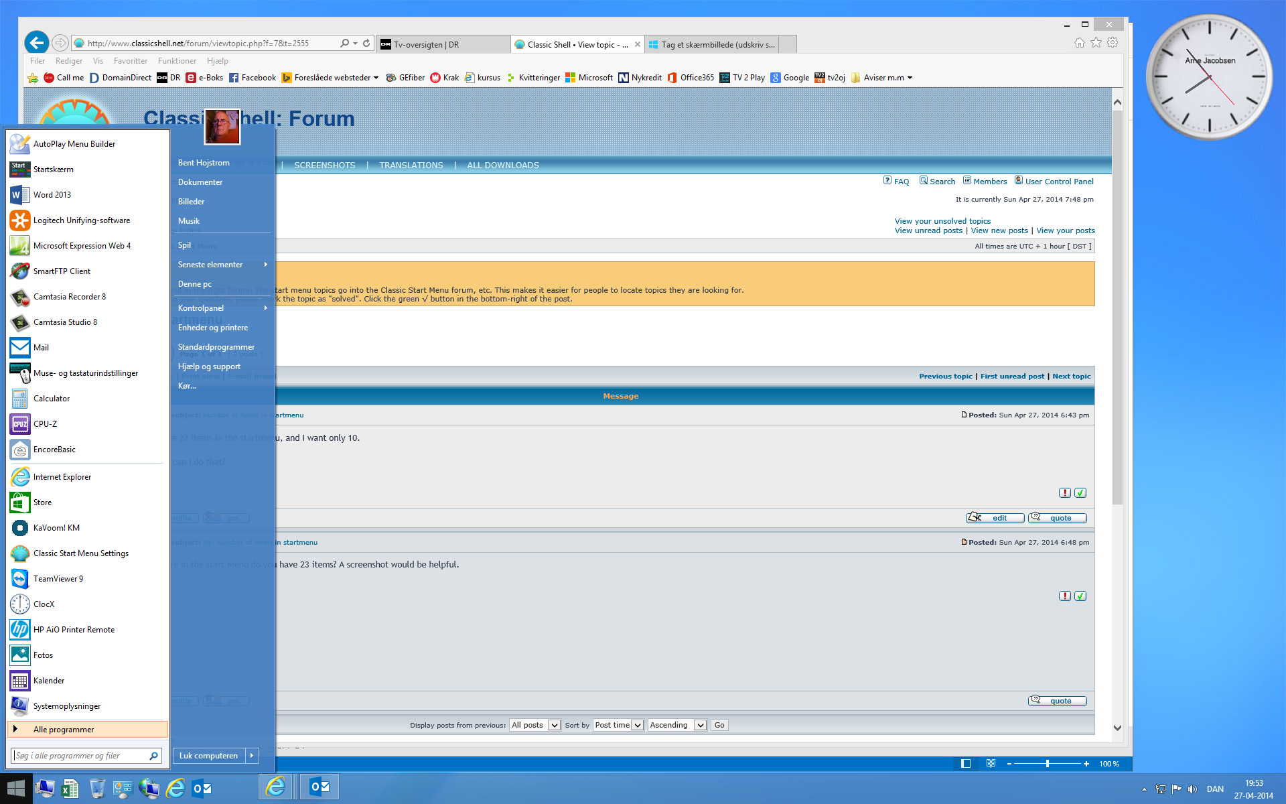Open the All posts dropdown
The width and height of the screenshot is (1286, 804).
(534, 725)
